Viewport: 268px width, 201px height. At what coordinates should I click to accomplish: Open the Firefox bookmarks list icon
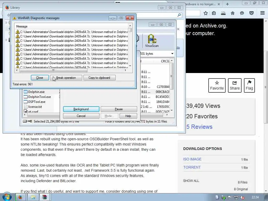click(x=214, y=13)
